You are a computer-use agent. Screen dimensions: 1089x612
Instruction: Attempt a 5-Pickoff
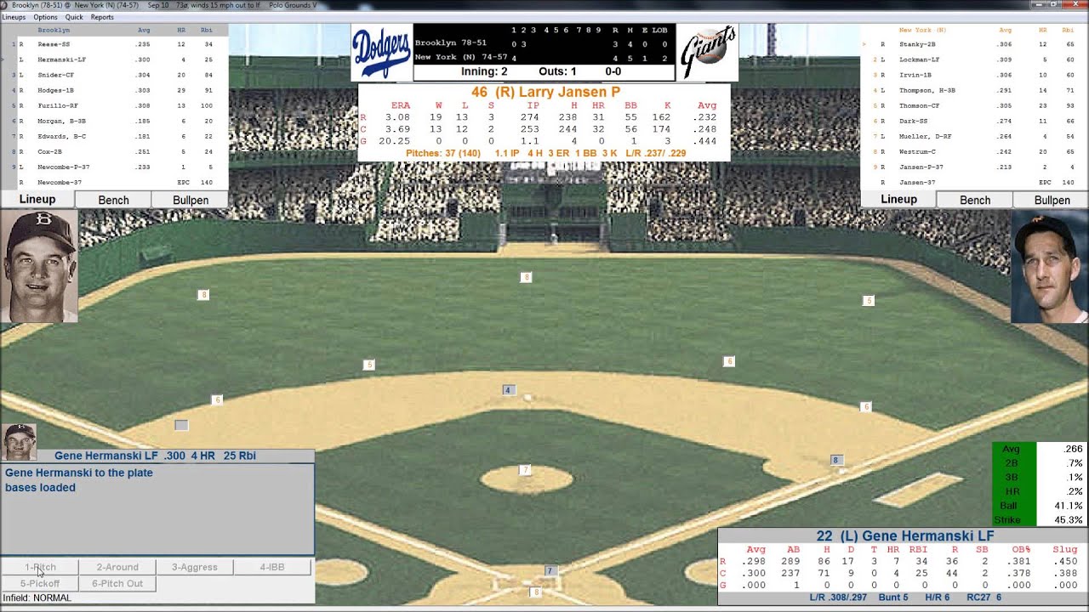tap(40, 583)
